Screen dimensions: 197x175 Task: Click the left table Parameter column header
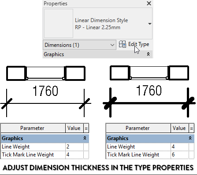coord(33,128)
